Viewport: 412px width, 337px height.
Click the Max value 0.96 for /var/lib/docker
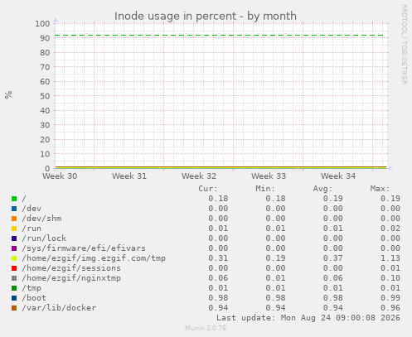tap(390, 308)
